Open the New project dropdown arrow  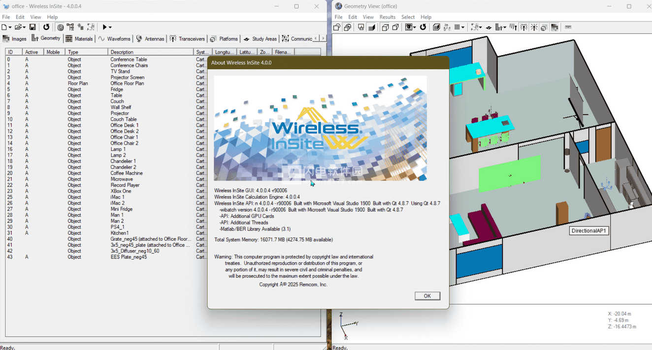click(x=10, y=27)
